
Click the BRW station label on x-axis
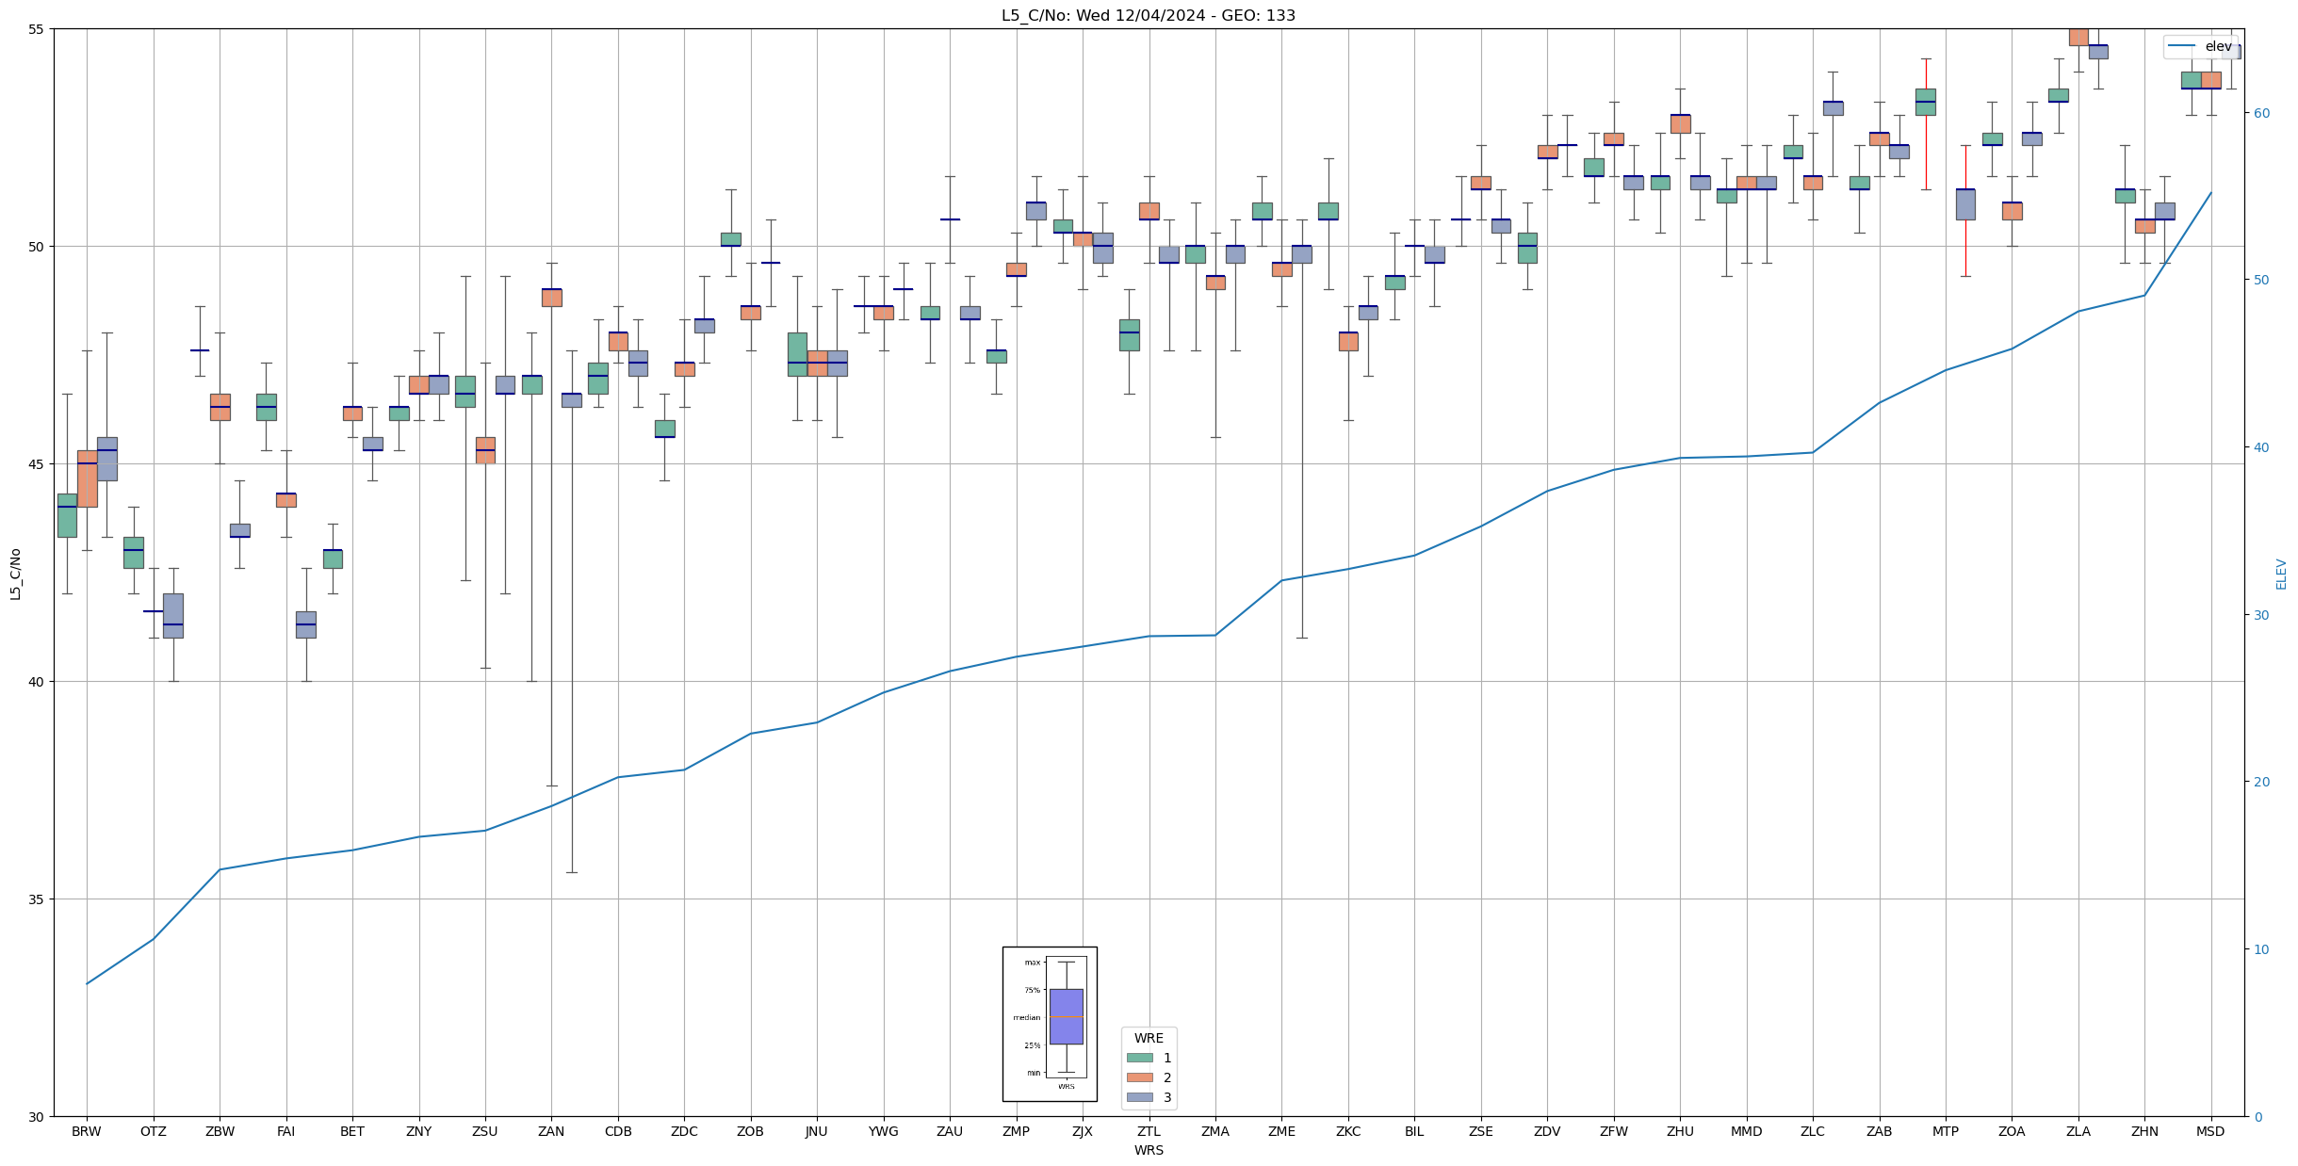87,1131
